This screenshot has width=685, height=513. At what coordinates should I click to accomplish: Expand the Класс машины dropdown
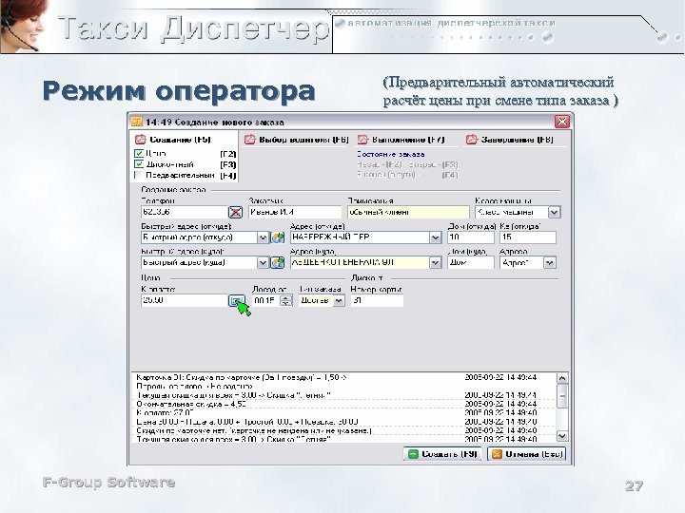click(554, 213)
